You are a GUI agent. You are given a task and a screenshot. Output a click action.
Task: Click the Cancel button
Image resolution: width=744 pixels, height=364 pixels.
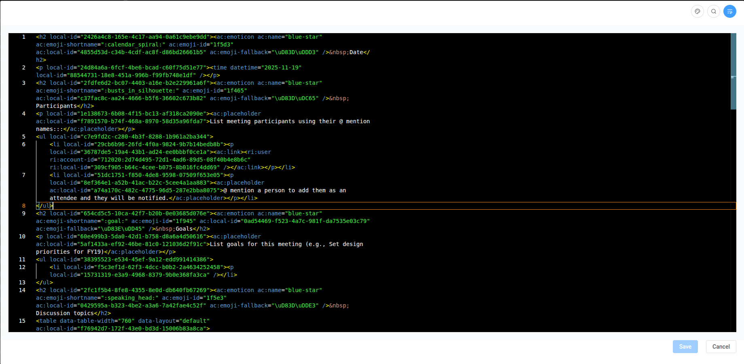[x=721, y=347]
